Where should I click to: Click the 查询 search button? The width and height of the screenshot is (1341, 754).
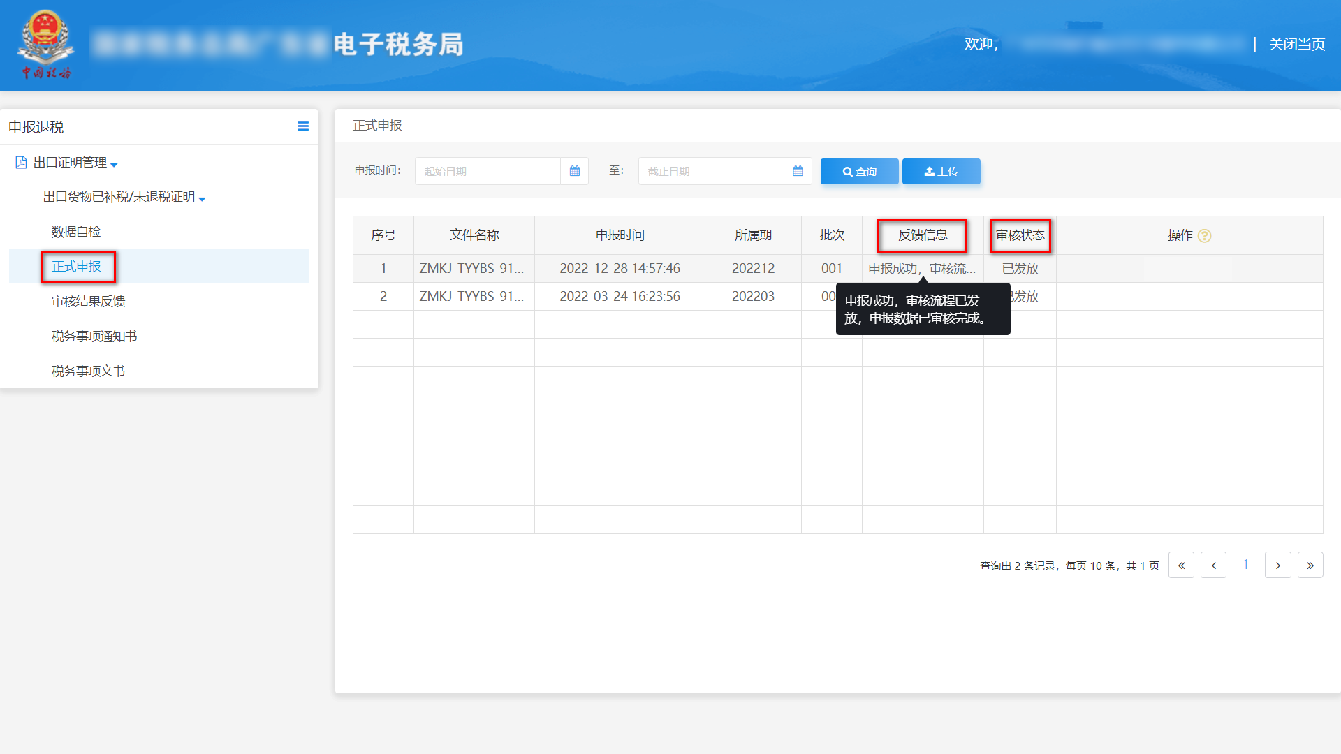(x=859, y=171)
